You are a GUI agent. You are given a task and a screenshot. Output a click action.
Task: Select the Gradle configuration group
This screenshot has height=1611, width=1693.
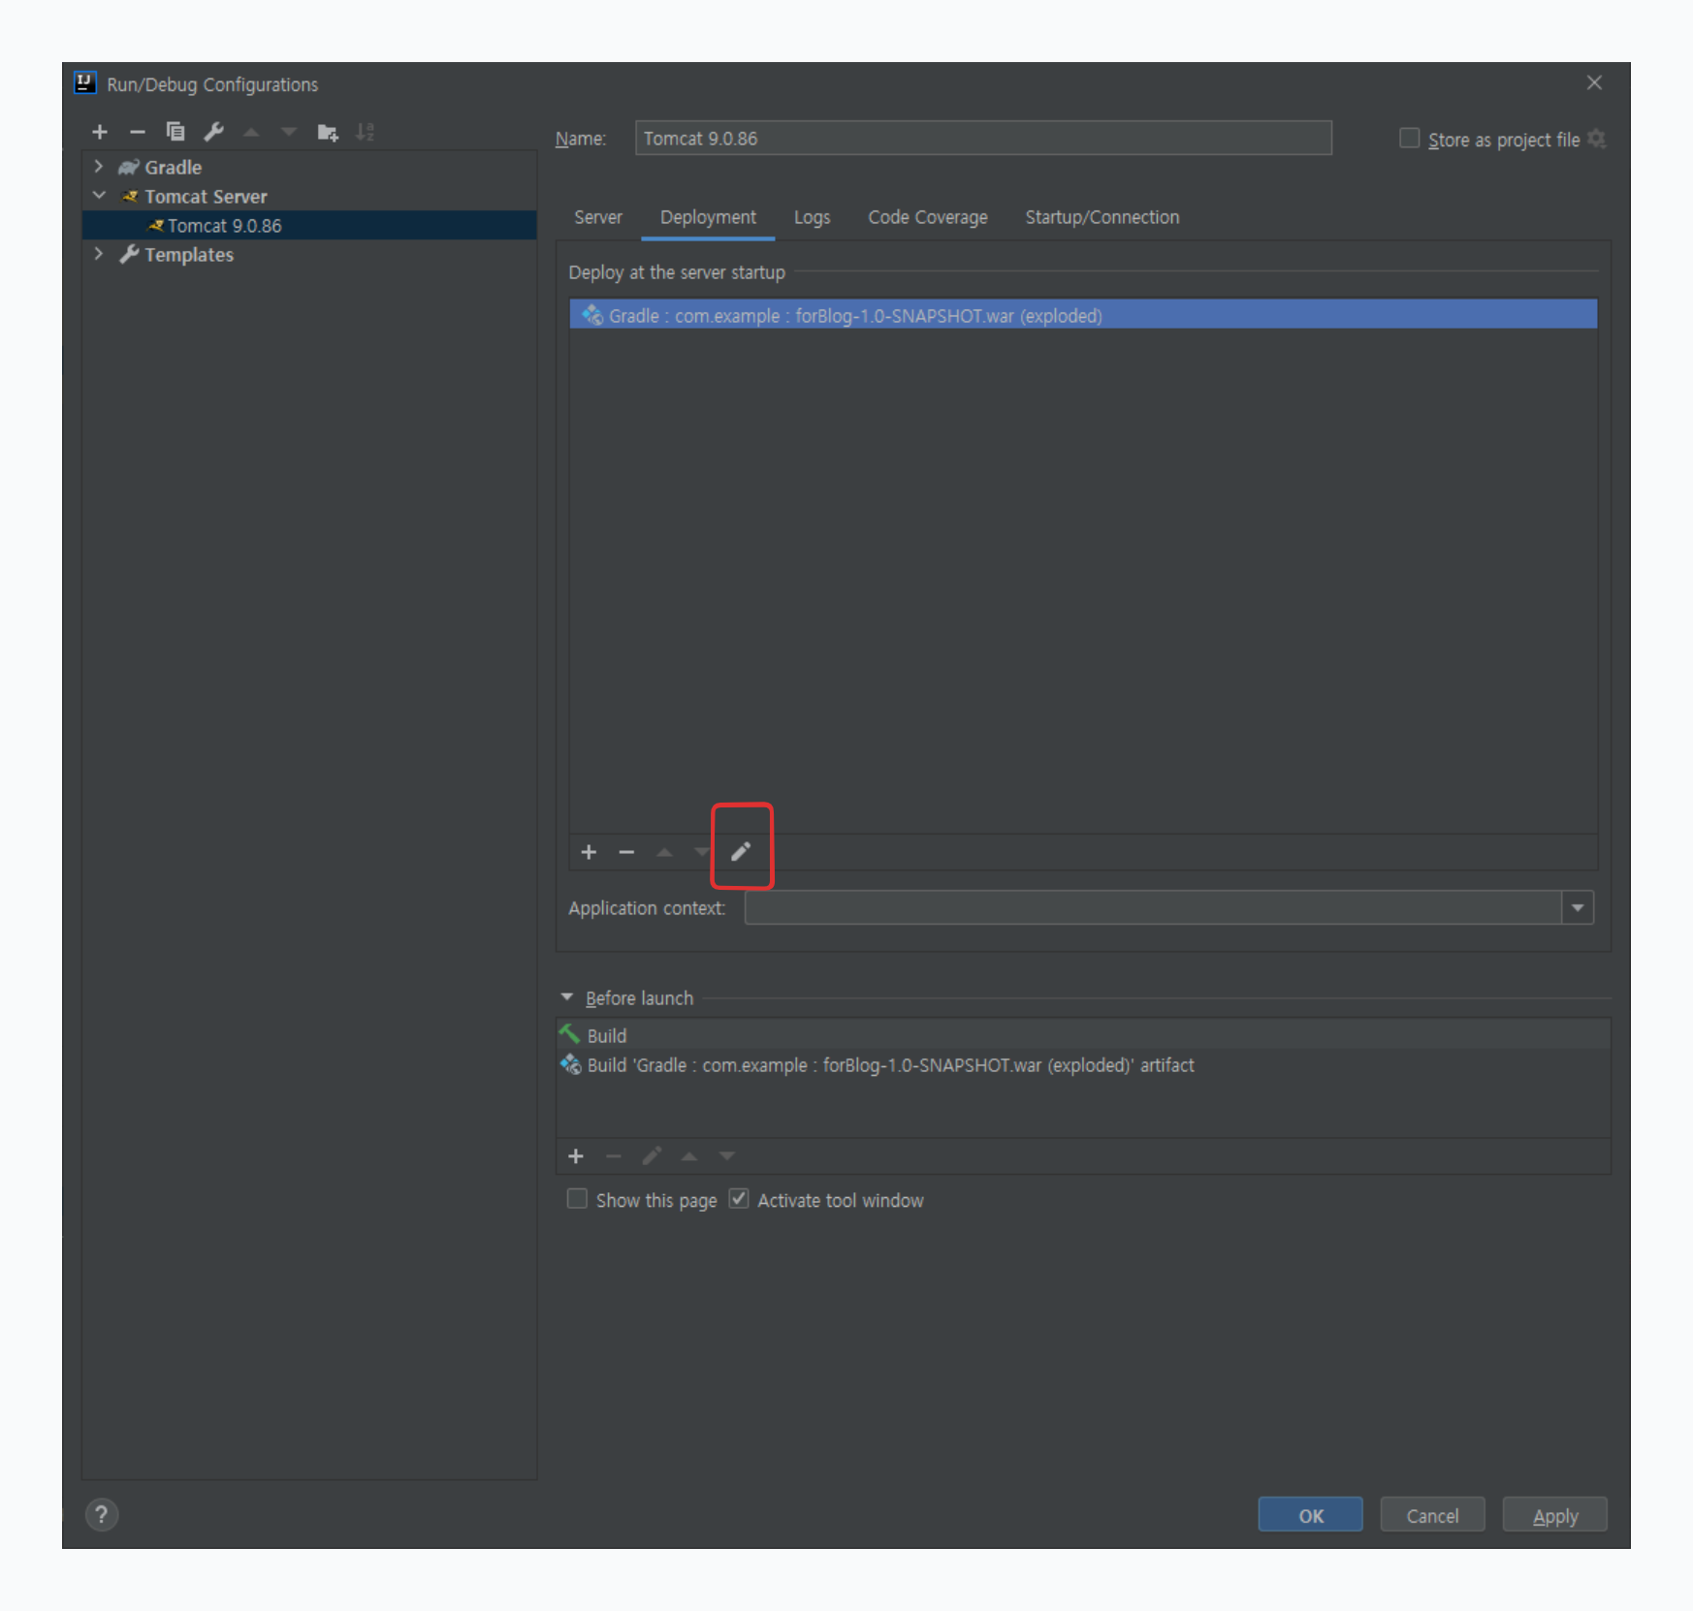(x=173, y=167)
